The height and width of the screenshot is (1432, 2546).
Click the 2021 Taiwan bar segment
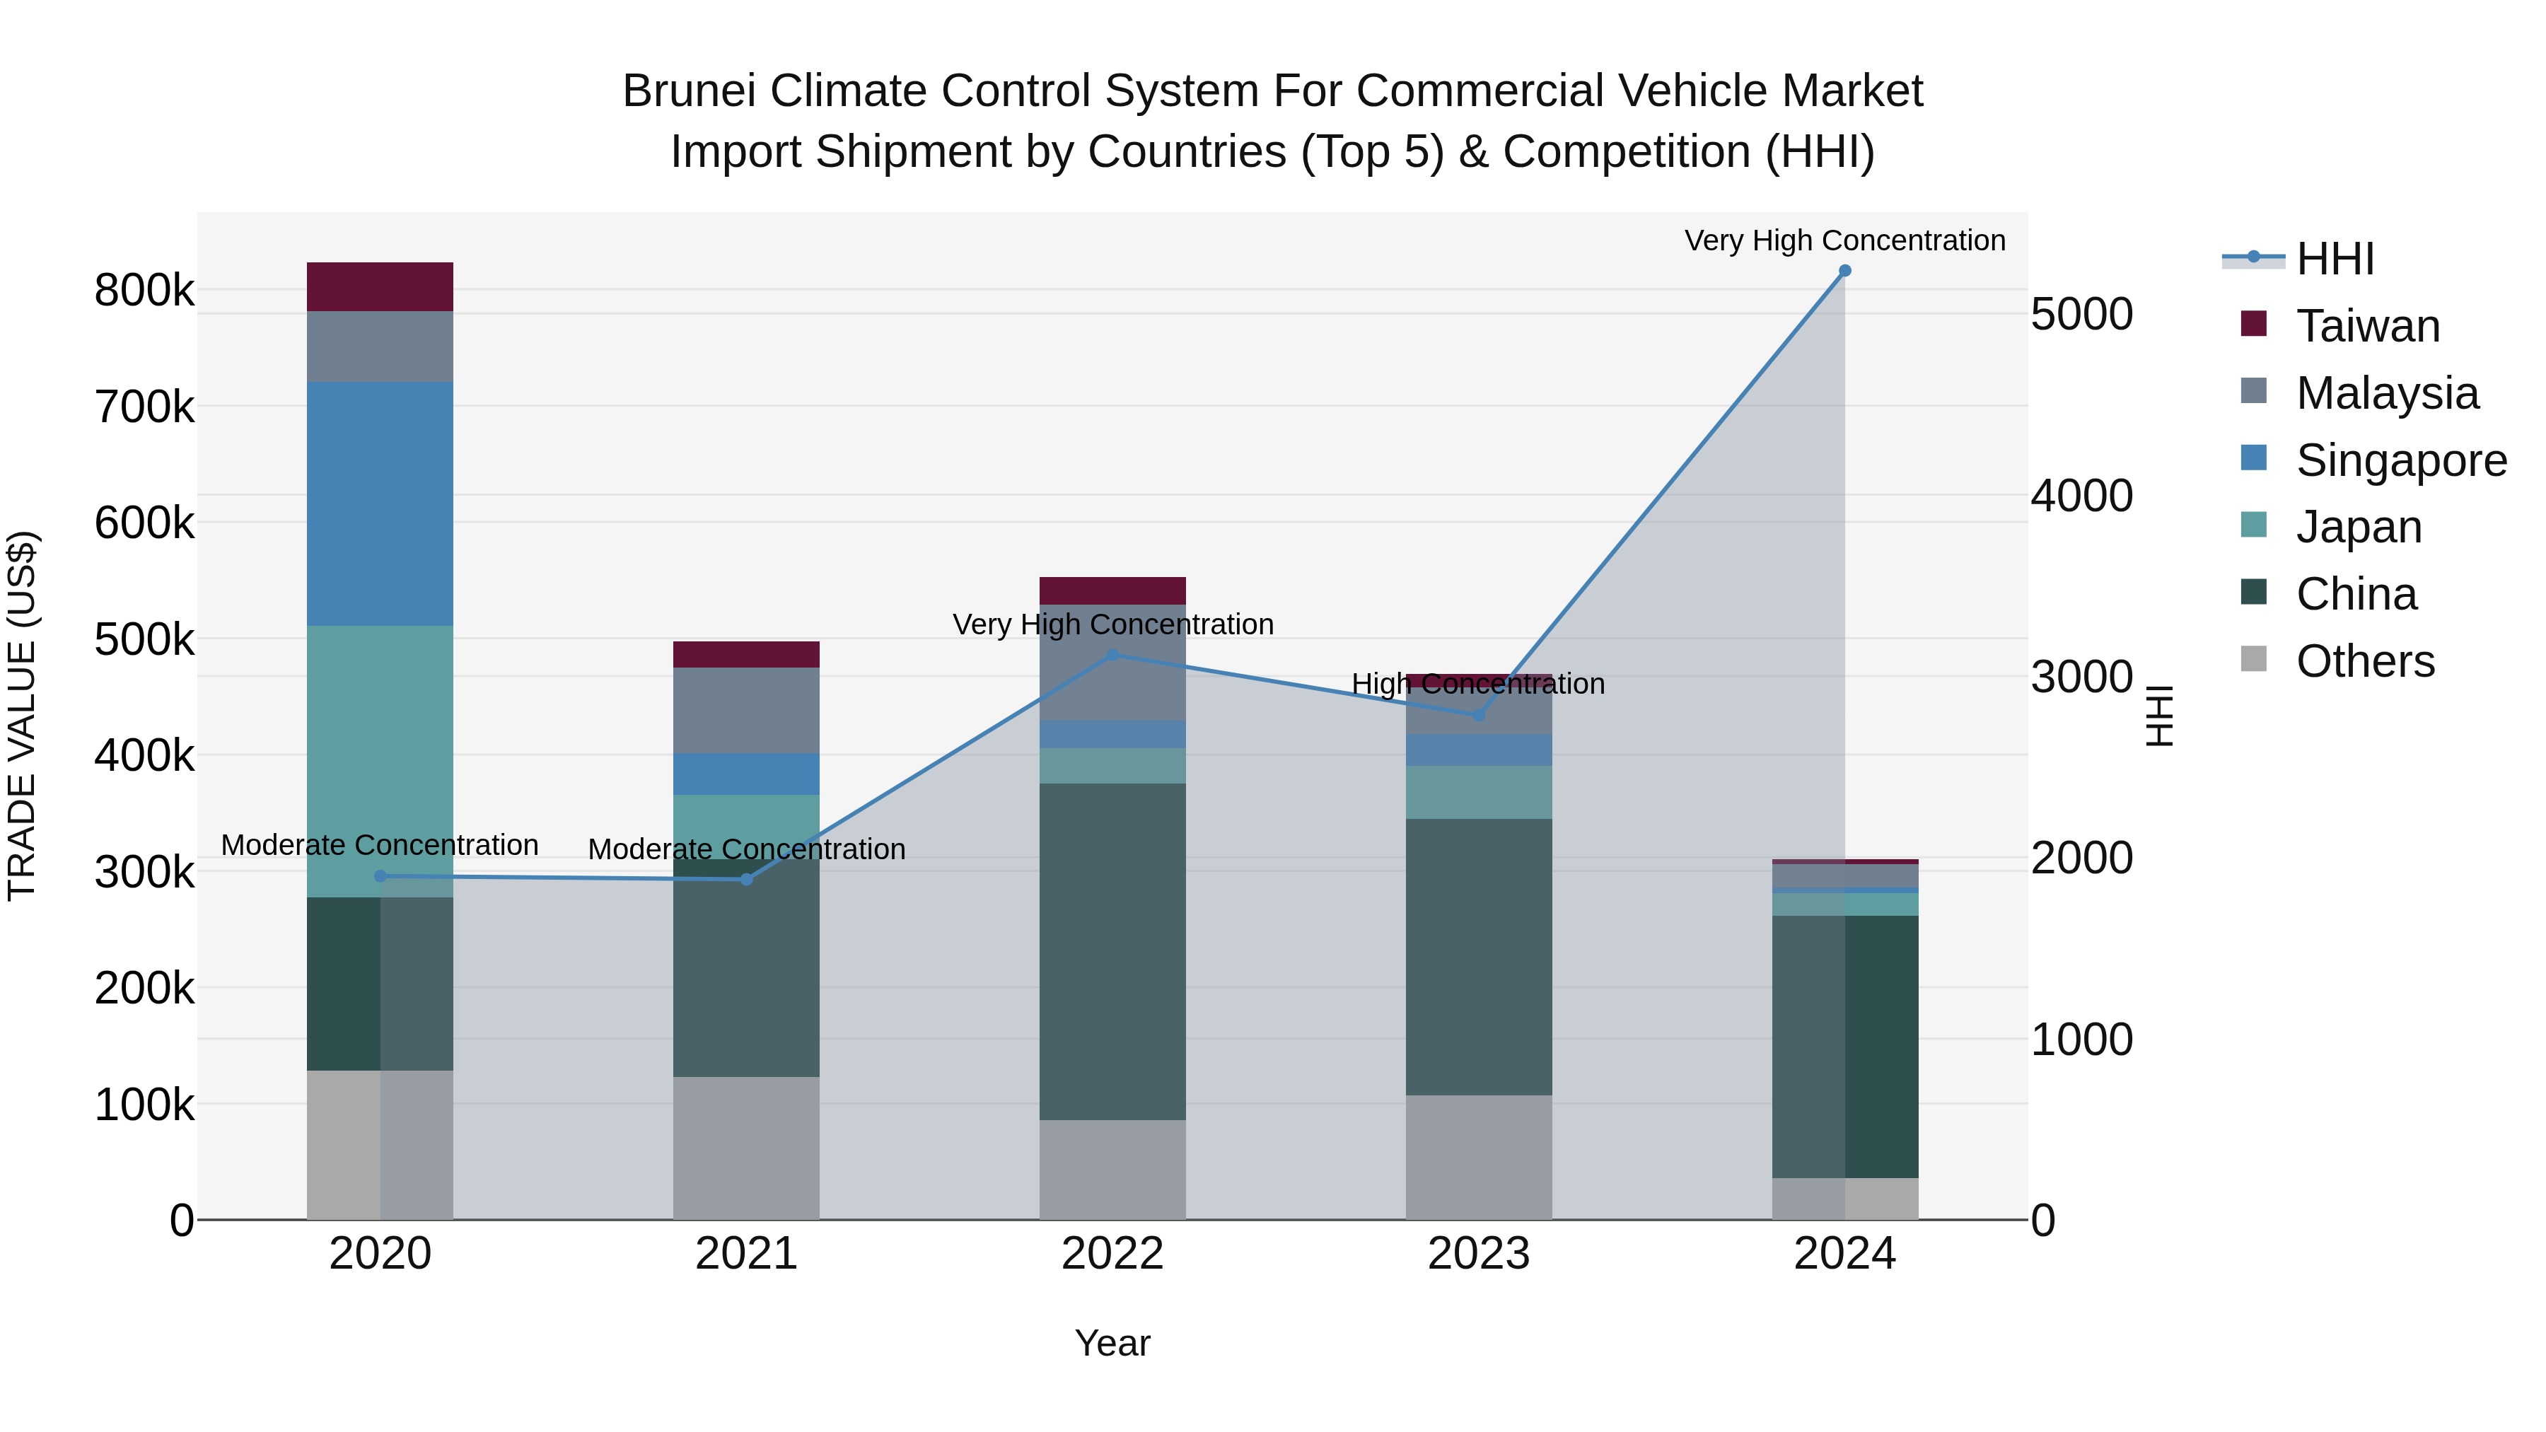coord(746,654)
